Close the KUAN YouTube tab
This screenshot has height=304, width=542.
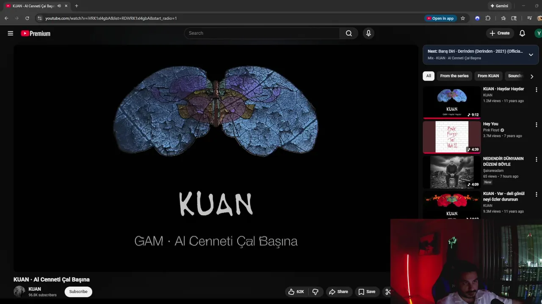tap(66, 6)
